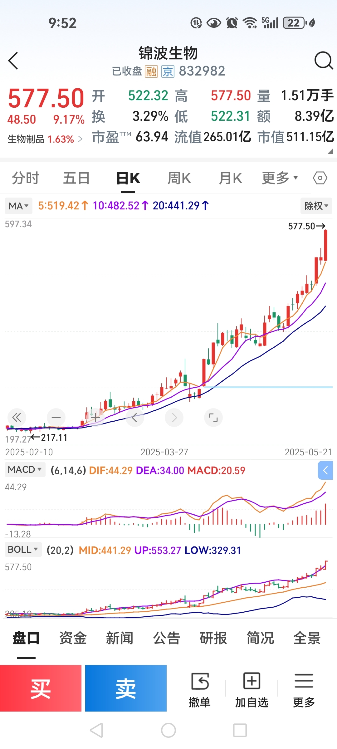Open chart settings hexagon icon
The image size is (337, 749).
320,178
